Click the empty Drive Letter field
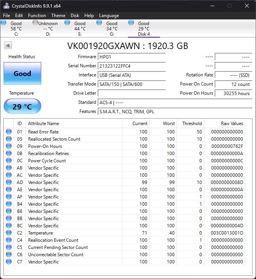The image size is (256, 279). click(x=131, y=93)
